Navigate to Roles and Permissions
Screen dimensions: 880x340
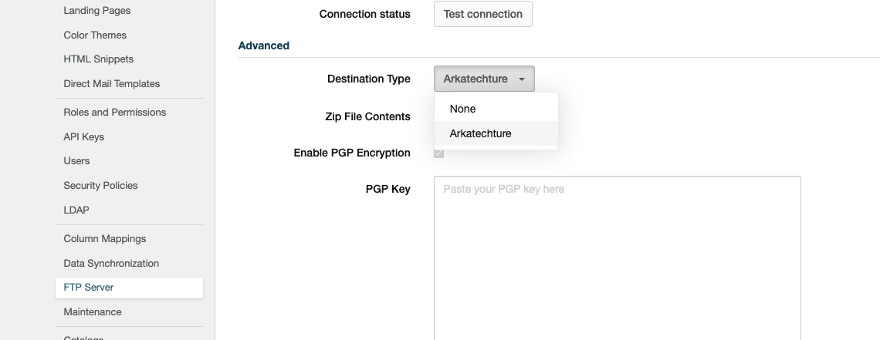point(114,112)
